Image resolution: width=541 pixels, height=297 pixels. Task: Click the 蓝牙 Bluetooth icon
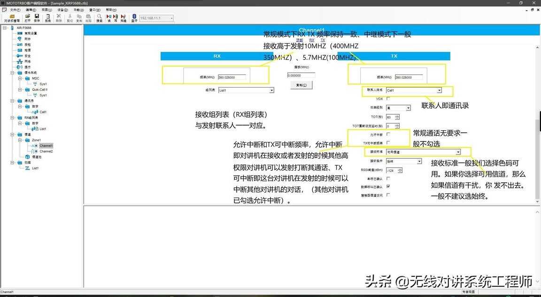(x=134, y=18)
